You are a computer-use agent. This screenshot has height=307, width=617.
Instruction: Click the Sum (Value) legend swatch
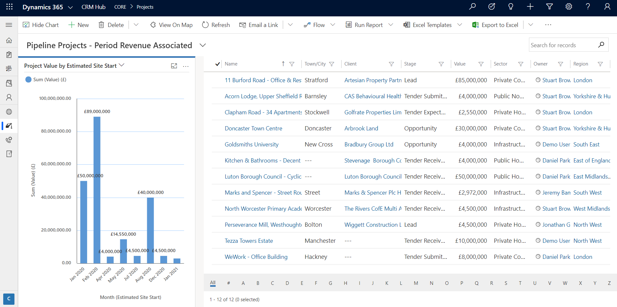click(28, 80)
